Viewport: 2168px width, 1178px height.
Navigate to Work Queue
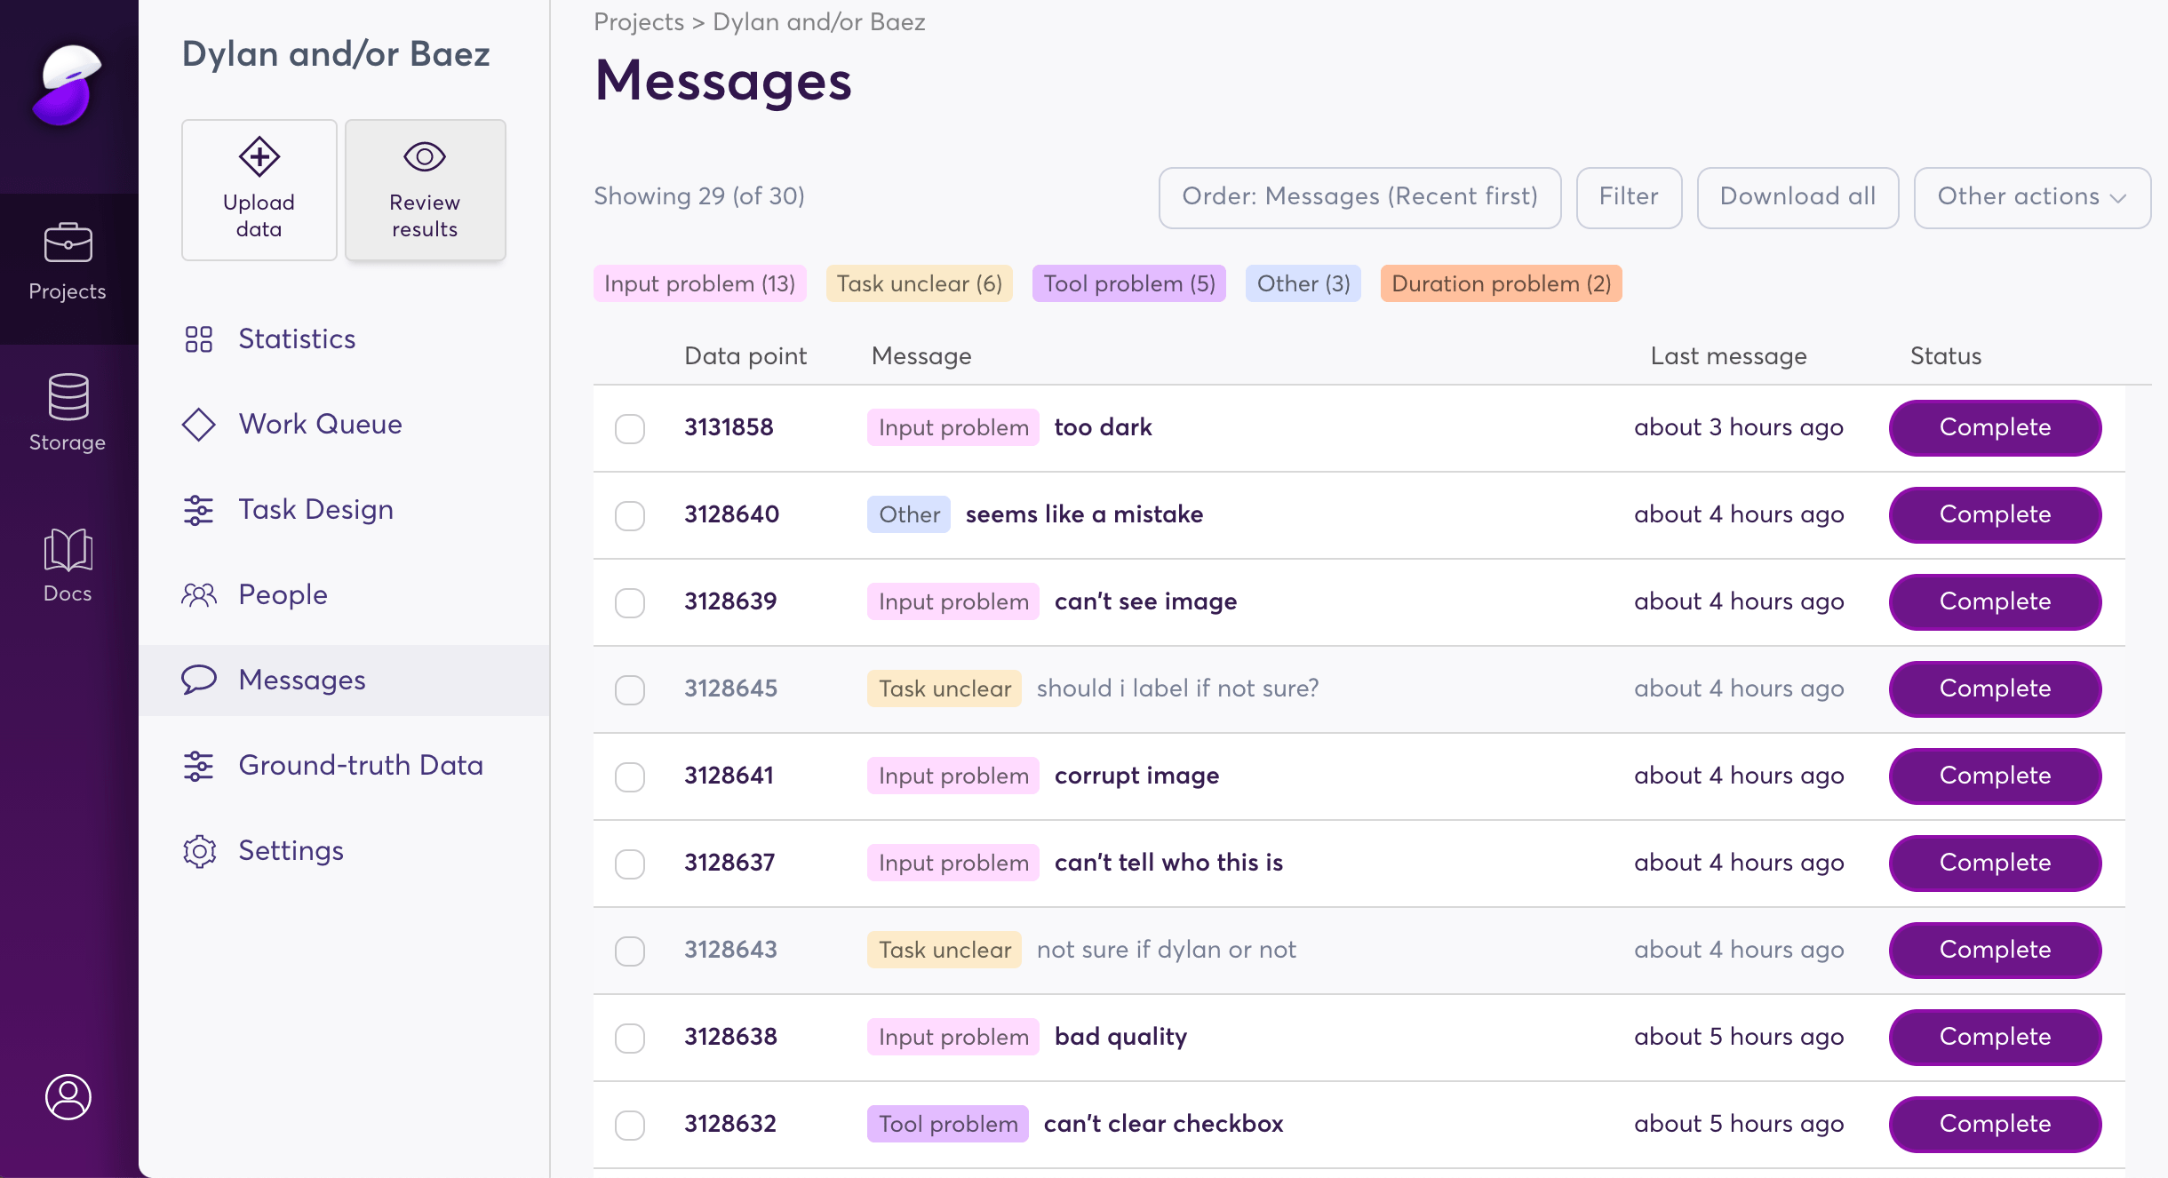tap(322, 424)
